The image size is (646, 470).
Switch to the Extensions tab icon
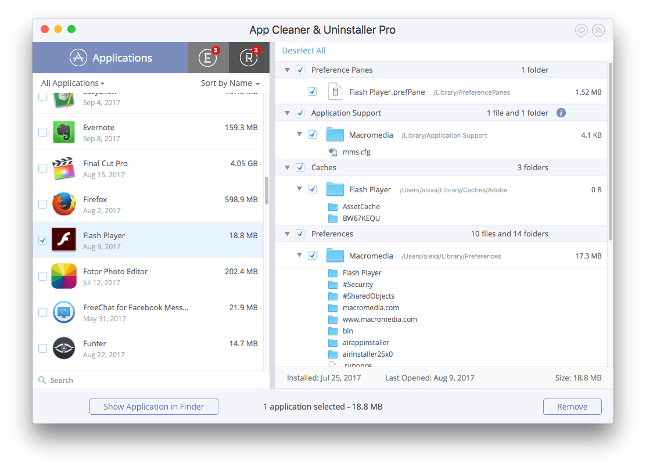tap(208, 58)
